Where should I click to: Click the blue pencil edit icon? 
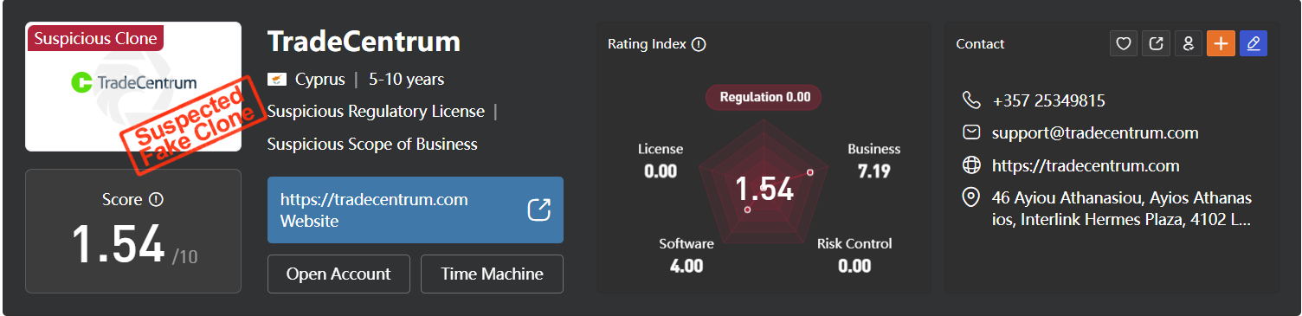point(1254,43)
